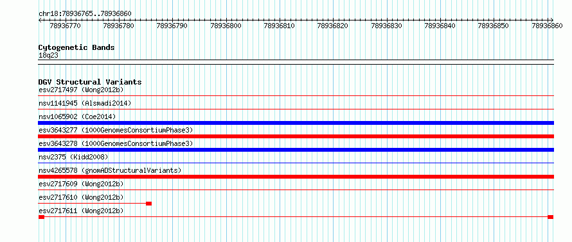Select variant label nsv4265578 (gnomADStructuralVariants)

[x=110, y=170]
